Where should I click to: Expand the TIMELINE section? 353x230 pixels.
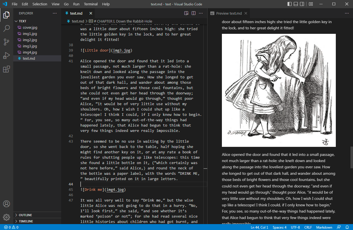37,221
